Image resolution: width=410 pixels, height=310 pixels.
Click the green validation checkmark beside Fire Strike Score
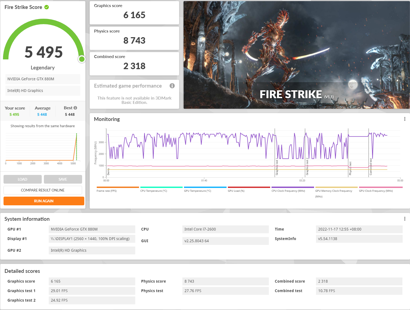point(47,7)
